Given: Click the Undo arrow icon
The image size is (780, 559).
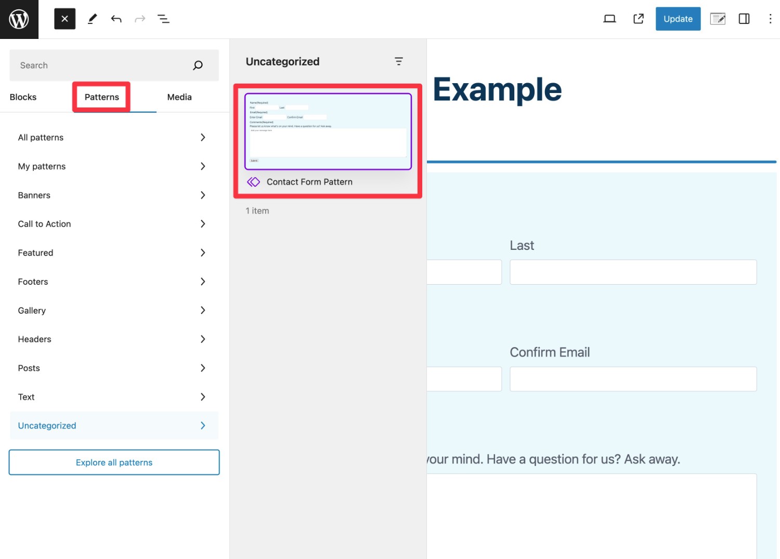Looking at the screenshot, I should point(116,19).
